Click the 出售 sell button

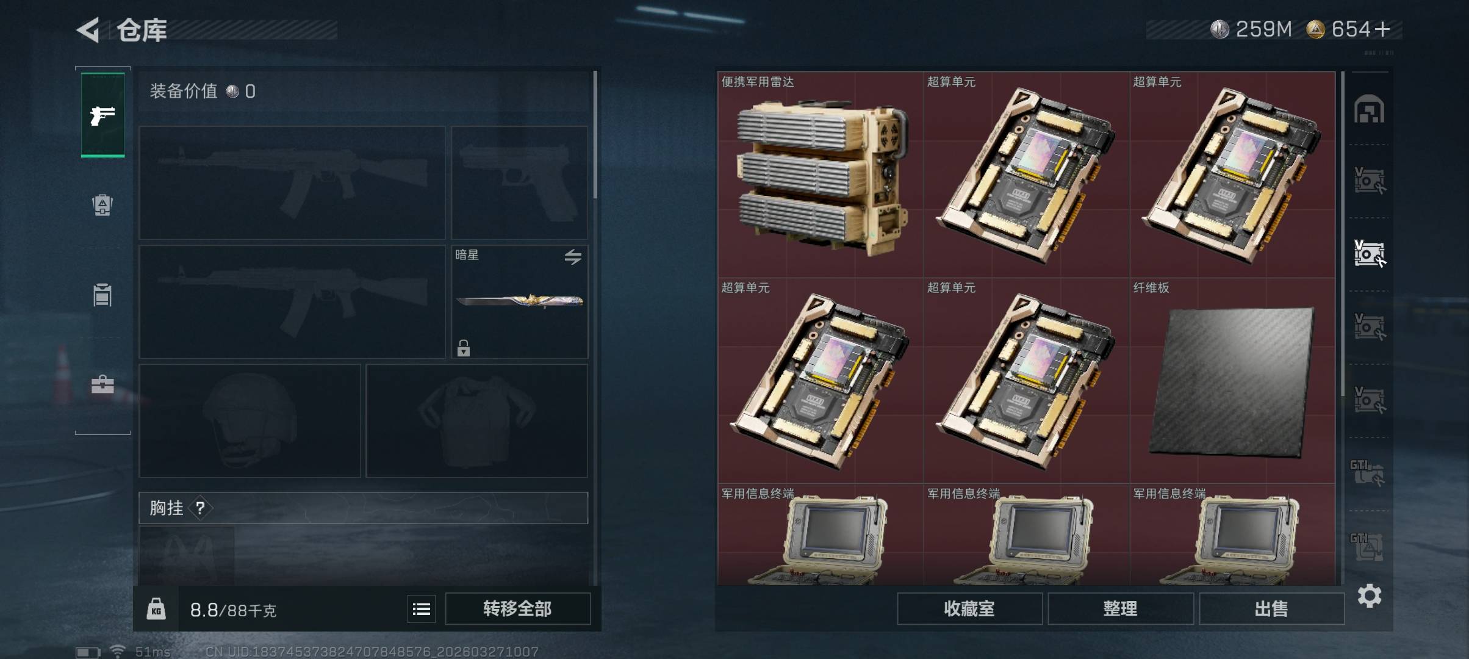1271,609
